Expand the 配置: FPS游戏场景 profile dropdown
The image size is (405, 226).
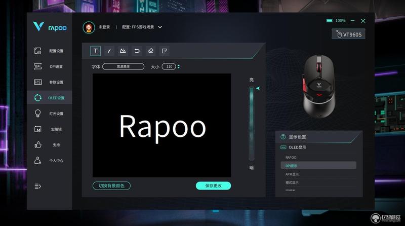point(142,27)
